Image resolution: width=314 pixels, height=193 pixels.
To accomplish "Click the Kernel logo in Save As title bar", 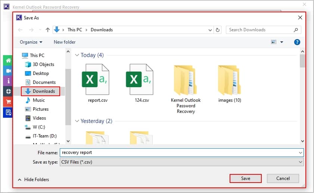I will [x=19, y=18].
